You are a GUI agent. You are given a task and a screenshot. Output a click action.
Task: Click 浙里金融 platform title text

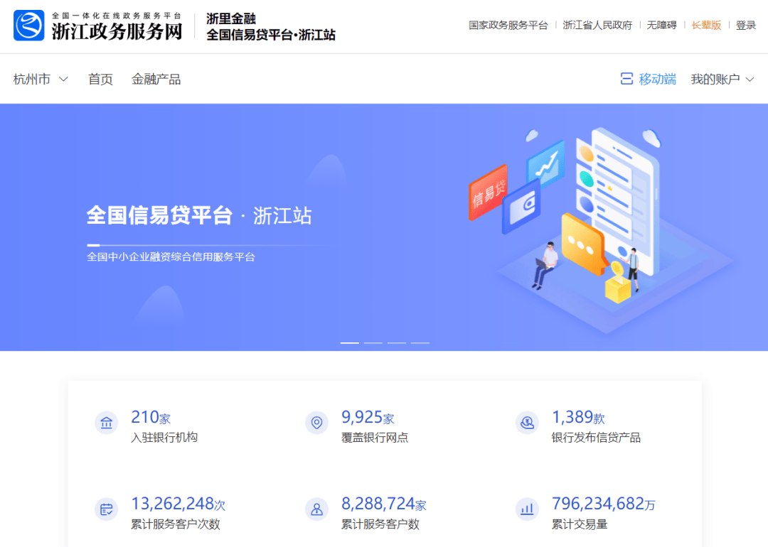231,18
